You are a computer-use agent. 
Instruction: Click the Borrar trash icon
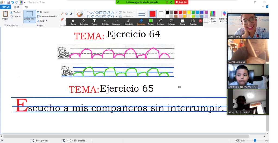coord(182,22)
